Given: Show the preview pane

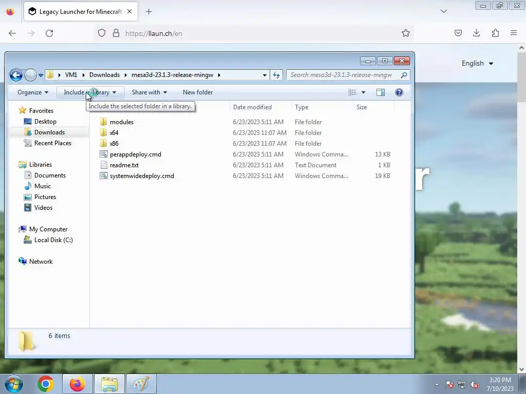Looking at the screenshot, I should (x=381, y=92).
